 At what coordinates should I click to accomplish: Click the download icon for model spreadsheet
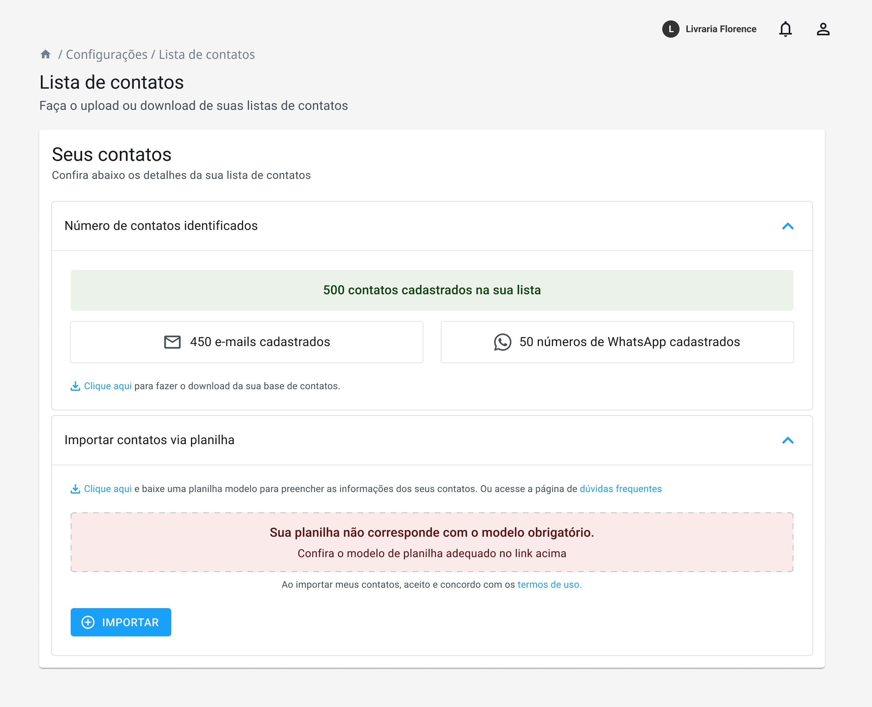pyautogui.click(x=75, y=489)
